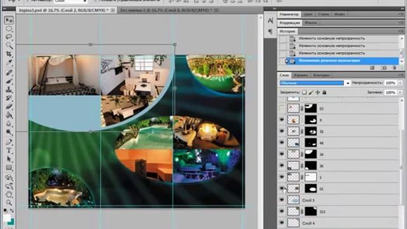Hide layer 36

[x=282, y=165]
